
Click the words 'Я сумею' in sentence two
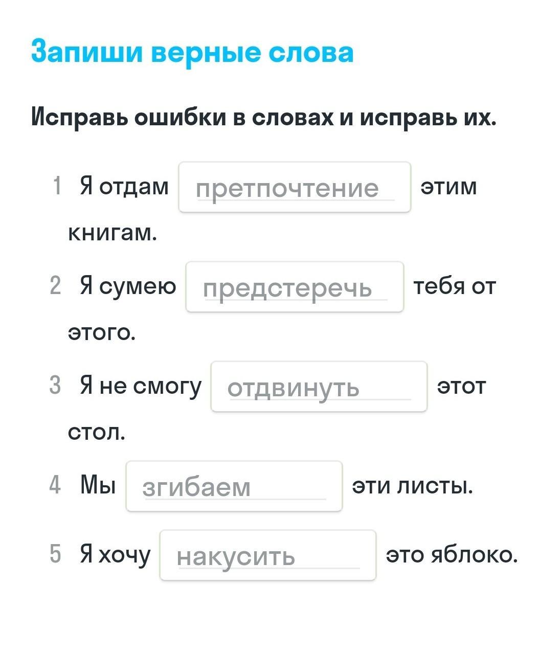click(x=128, y=286)
